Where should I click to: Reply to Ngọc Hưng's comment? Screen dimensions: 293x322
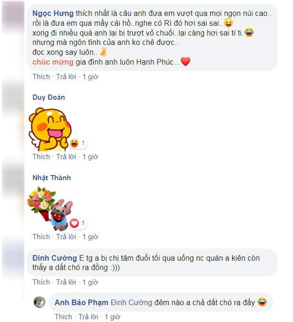[66, 77]
